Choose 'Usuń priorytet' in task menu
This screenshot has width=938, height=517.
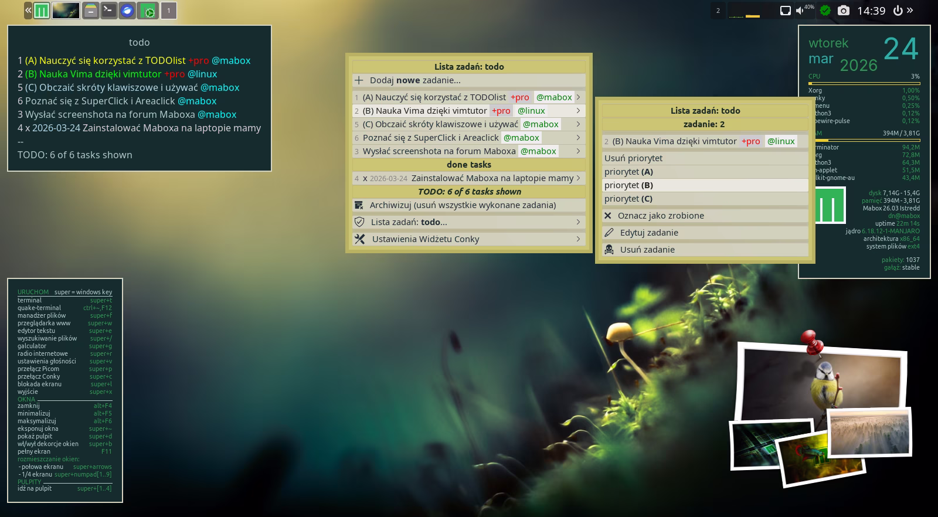633,158
